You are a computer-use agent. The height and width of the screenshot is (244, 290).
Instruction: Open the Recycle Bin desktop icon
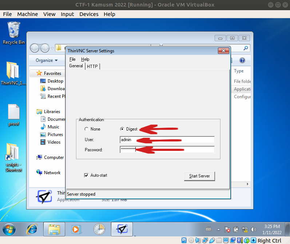coord(14,33)
